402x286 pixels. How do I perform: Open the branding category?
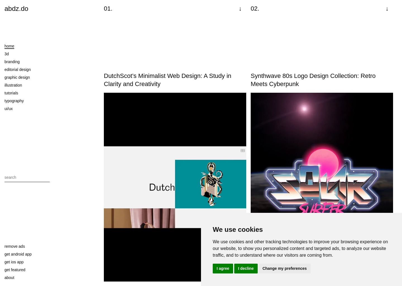[12, 62]
